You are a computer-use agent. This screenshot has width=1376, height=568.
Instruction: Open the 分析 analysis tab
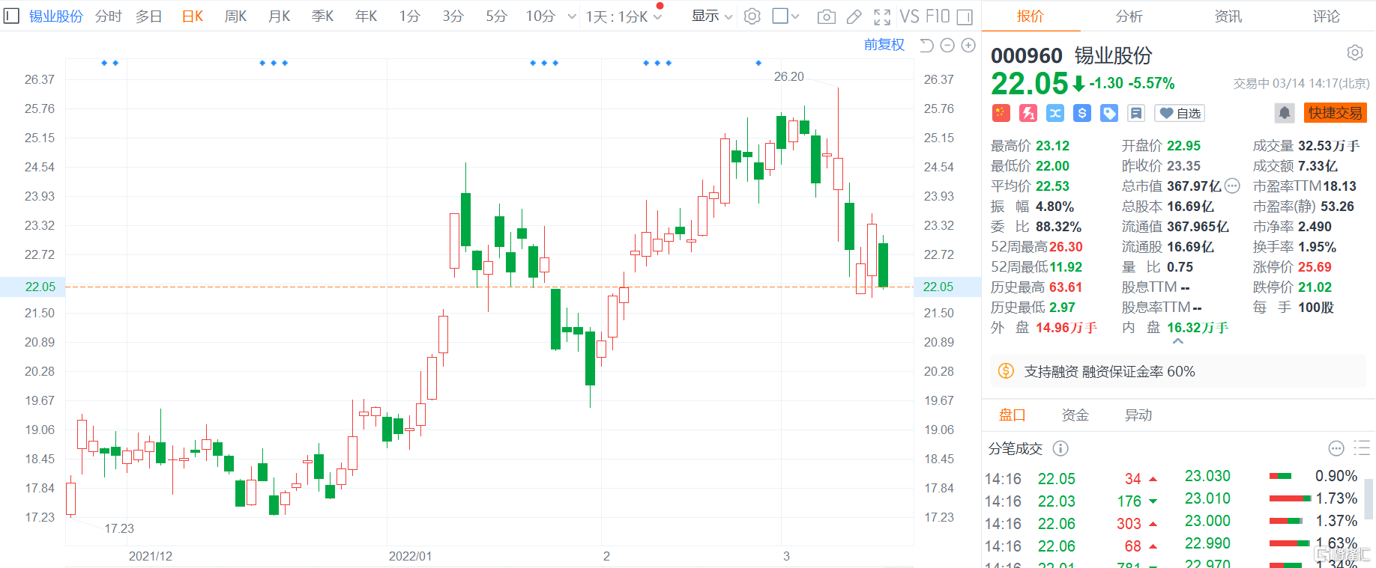point(1129,16)
